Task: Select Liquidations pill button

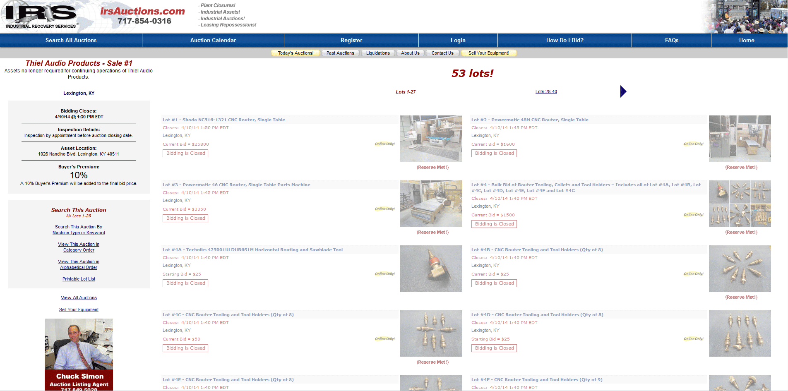Action: [378, 53]
